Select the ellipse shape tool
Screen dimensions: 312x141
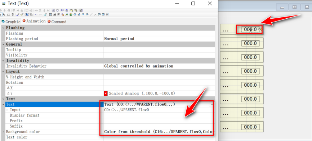point(75,14)
